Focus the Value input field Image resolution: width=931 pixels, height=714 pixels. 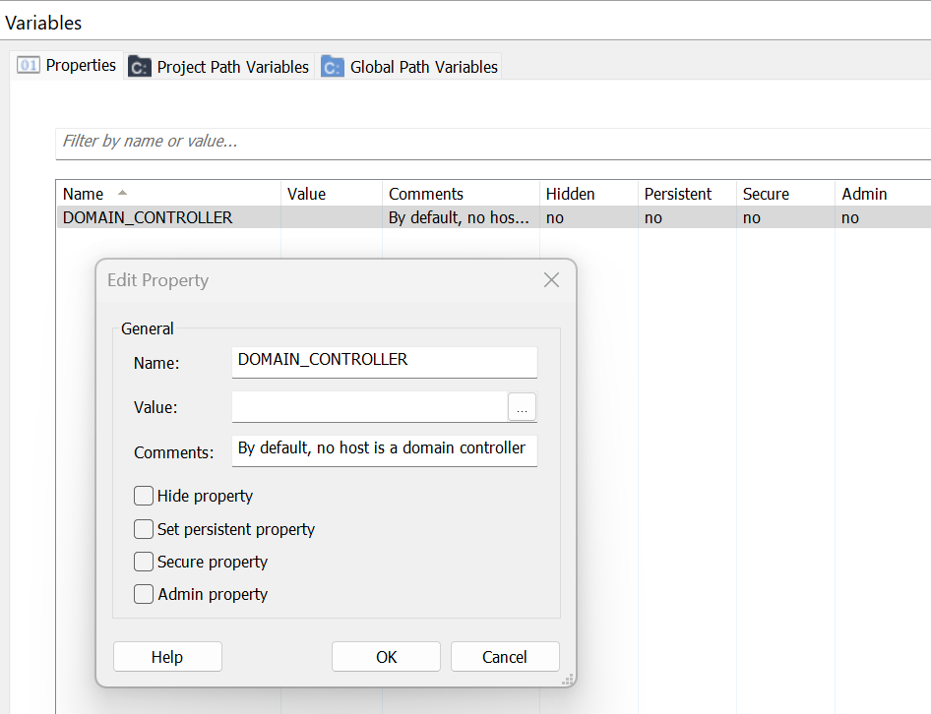(369, 407)
